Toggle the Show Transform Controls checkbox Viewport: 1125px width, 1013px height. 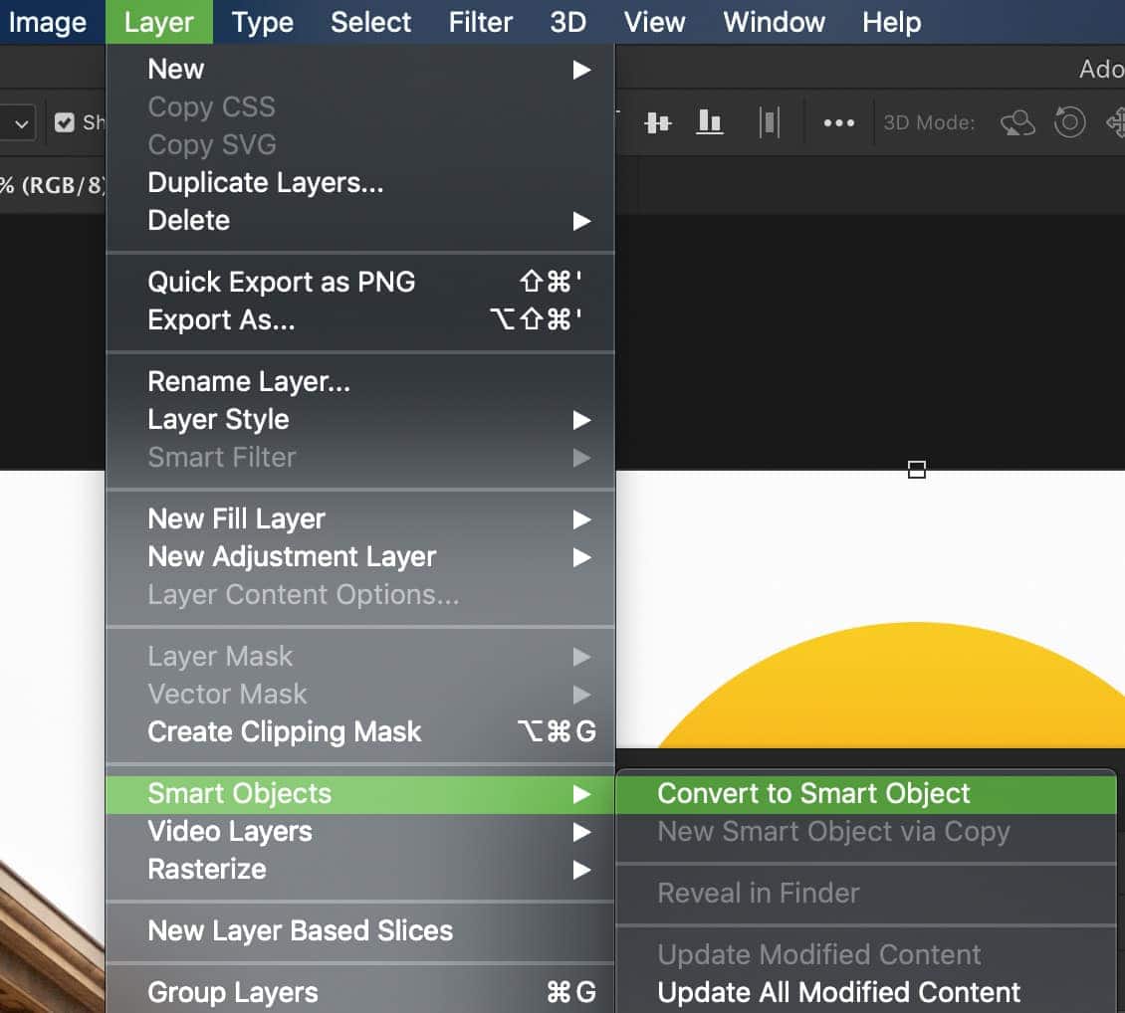[x=65, y=122]
